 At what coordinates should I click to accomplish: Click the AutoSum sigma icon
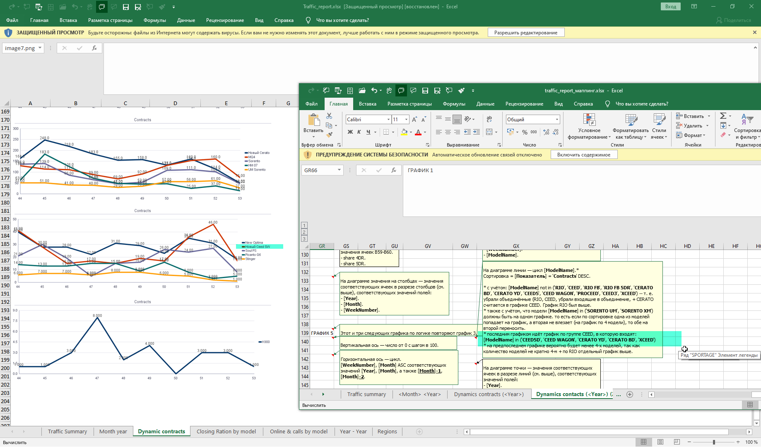[x=723, y=116]
